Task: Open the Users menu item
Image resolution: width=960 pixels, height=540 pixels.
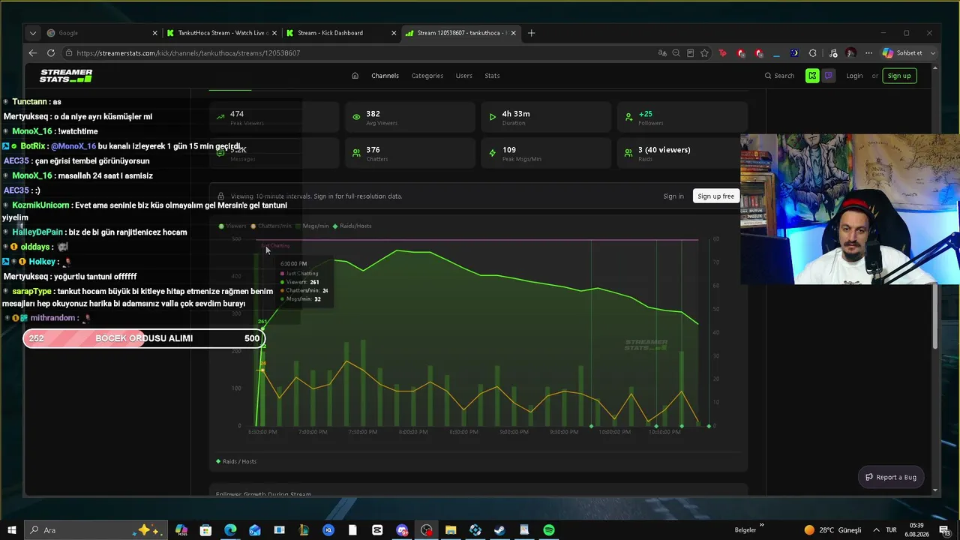Action: pyautogui.click(x=464, y=76)
